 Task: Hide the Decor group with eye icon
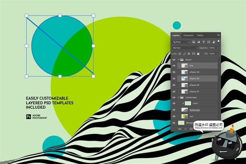tap(174, 60)
